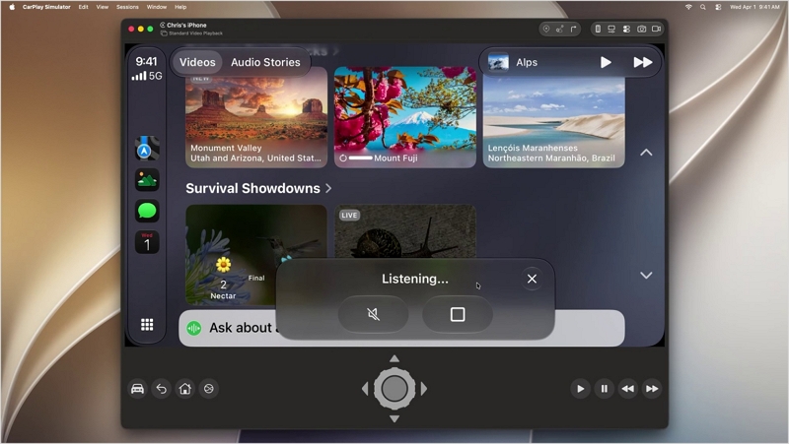Click the green voice waveform icon

point(193,328)
